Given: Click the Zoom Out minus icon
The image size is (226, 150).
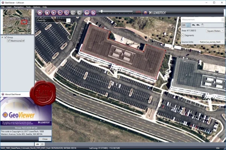Looking at the screenshot, I should [x=60, y=13].
